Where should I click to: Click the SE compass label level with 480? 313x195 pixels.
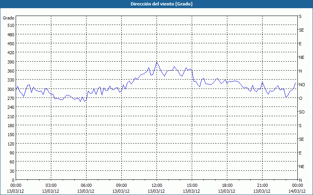[301, 30]
